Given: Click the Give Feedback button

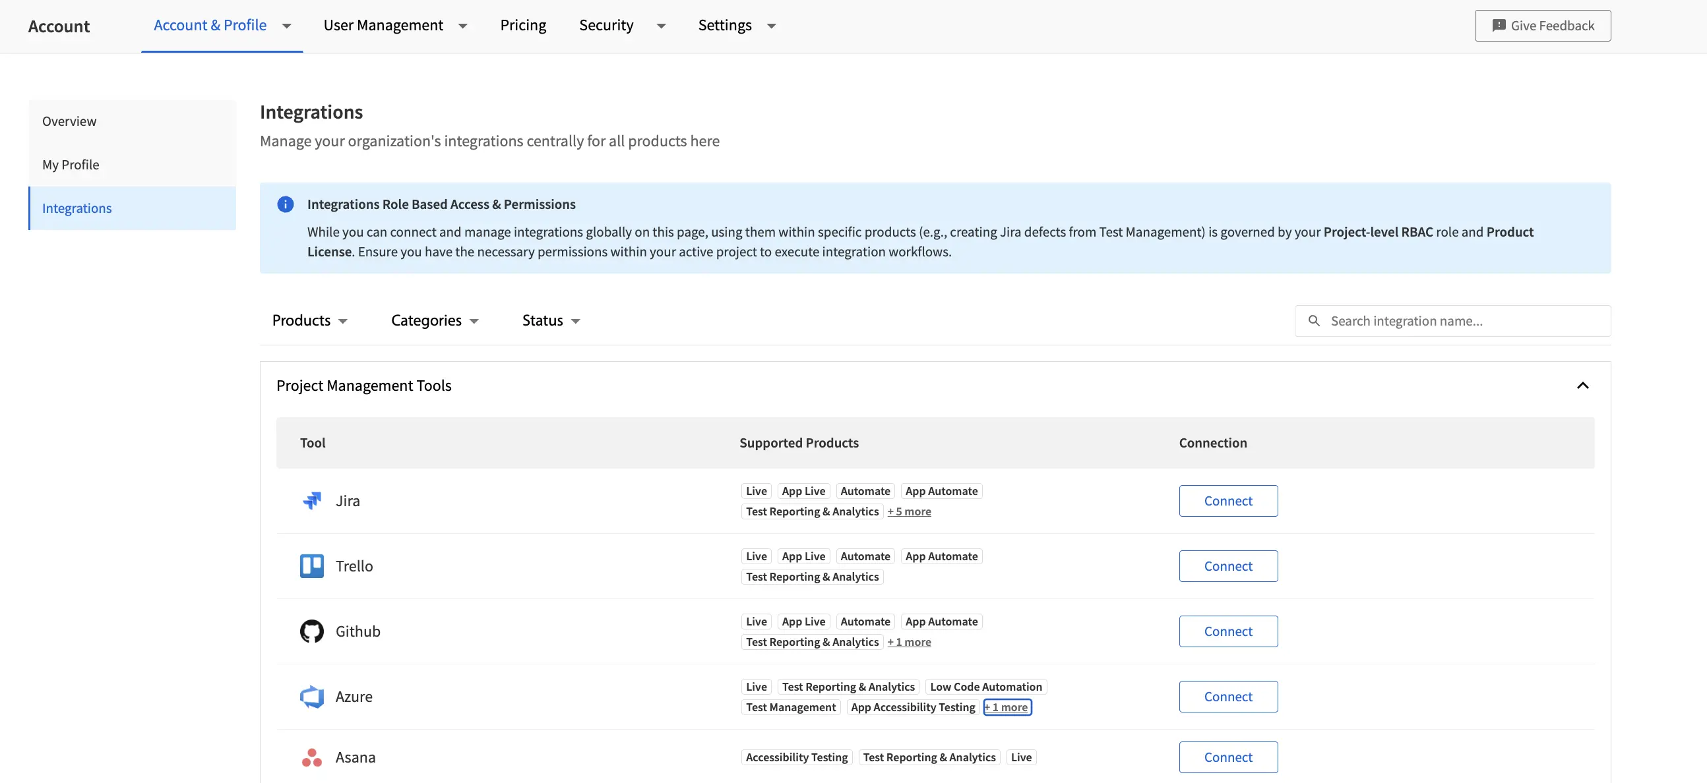Looking at the screenshot, I should [1543, 25].
